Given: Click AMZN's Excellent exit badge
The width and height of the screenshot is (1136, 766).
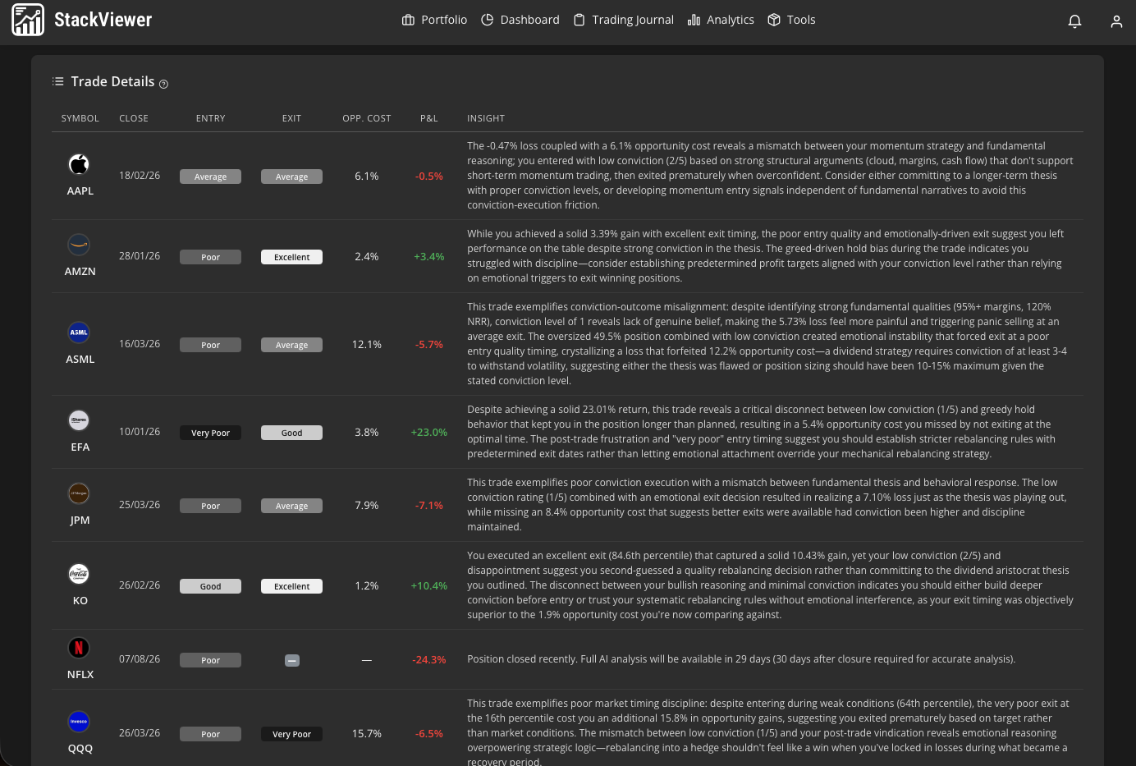Looking at the screenshot, I should coord(291,257).
